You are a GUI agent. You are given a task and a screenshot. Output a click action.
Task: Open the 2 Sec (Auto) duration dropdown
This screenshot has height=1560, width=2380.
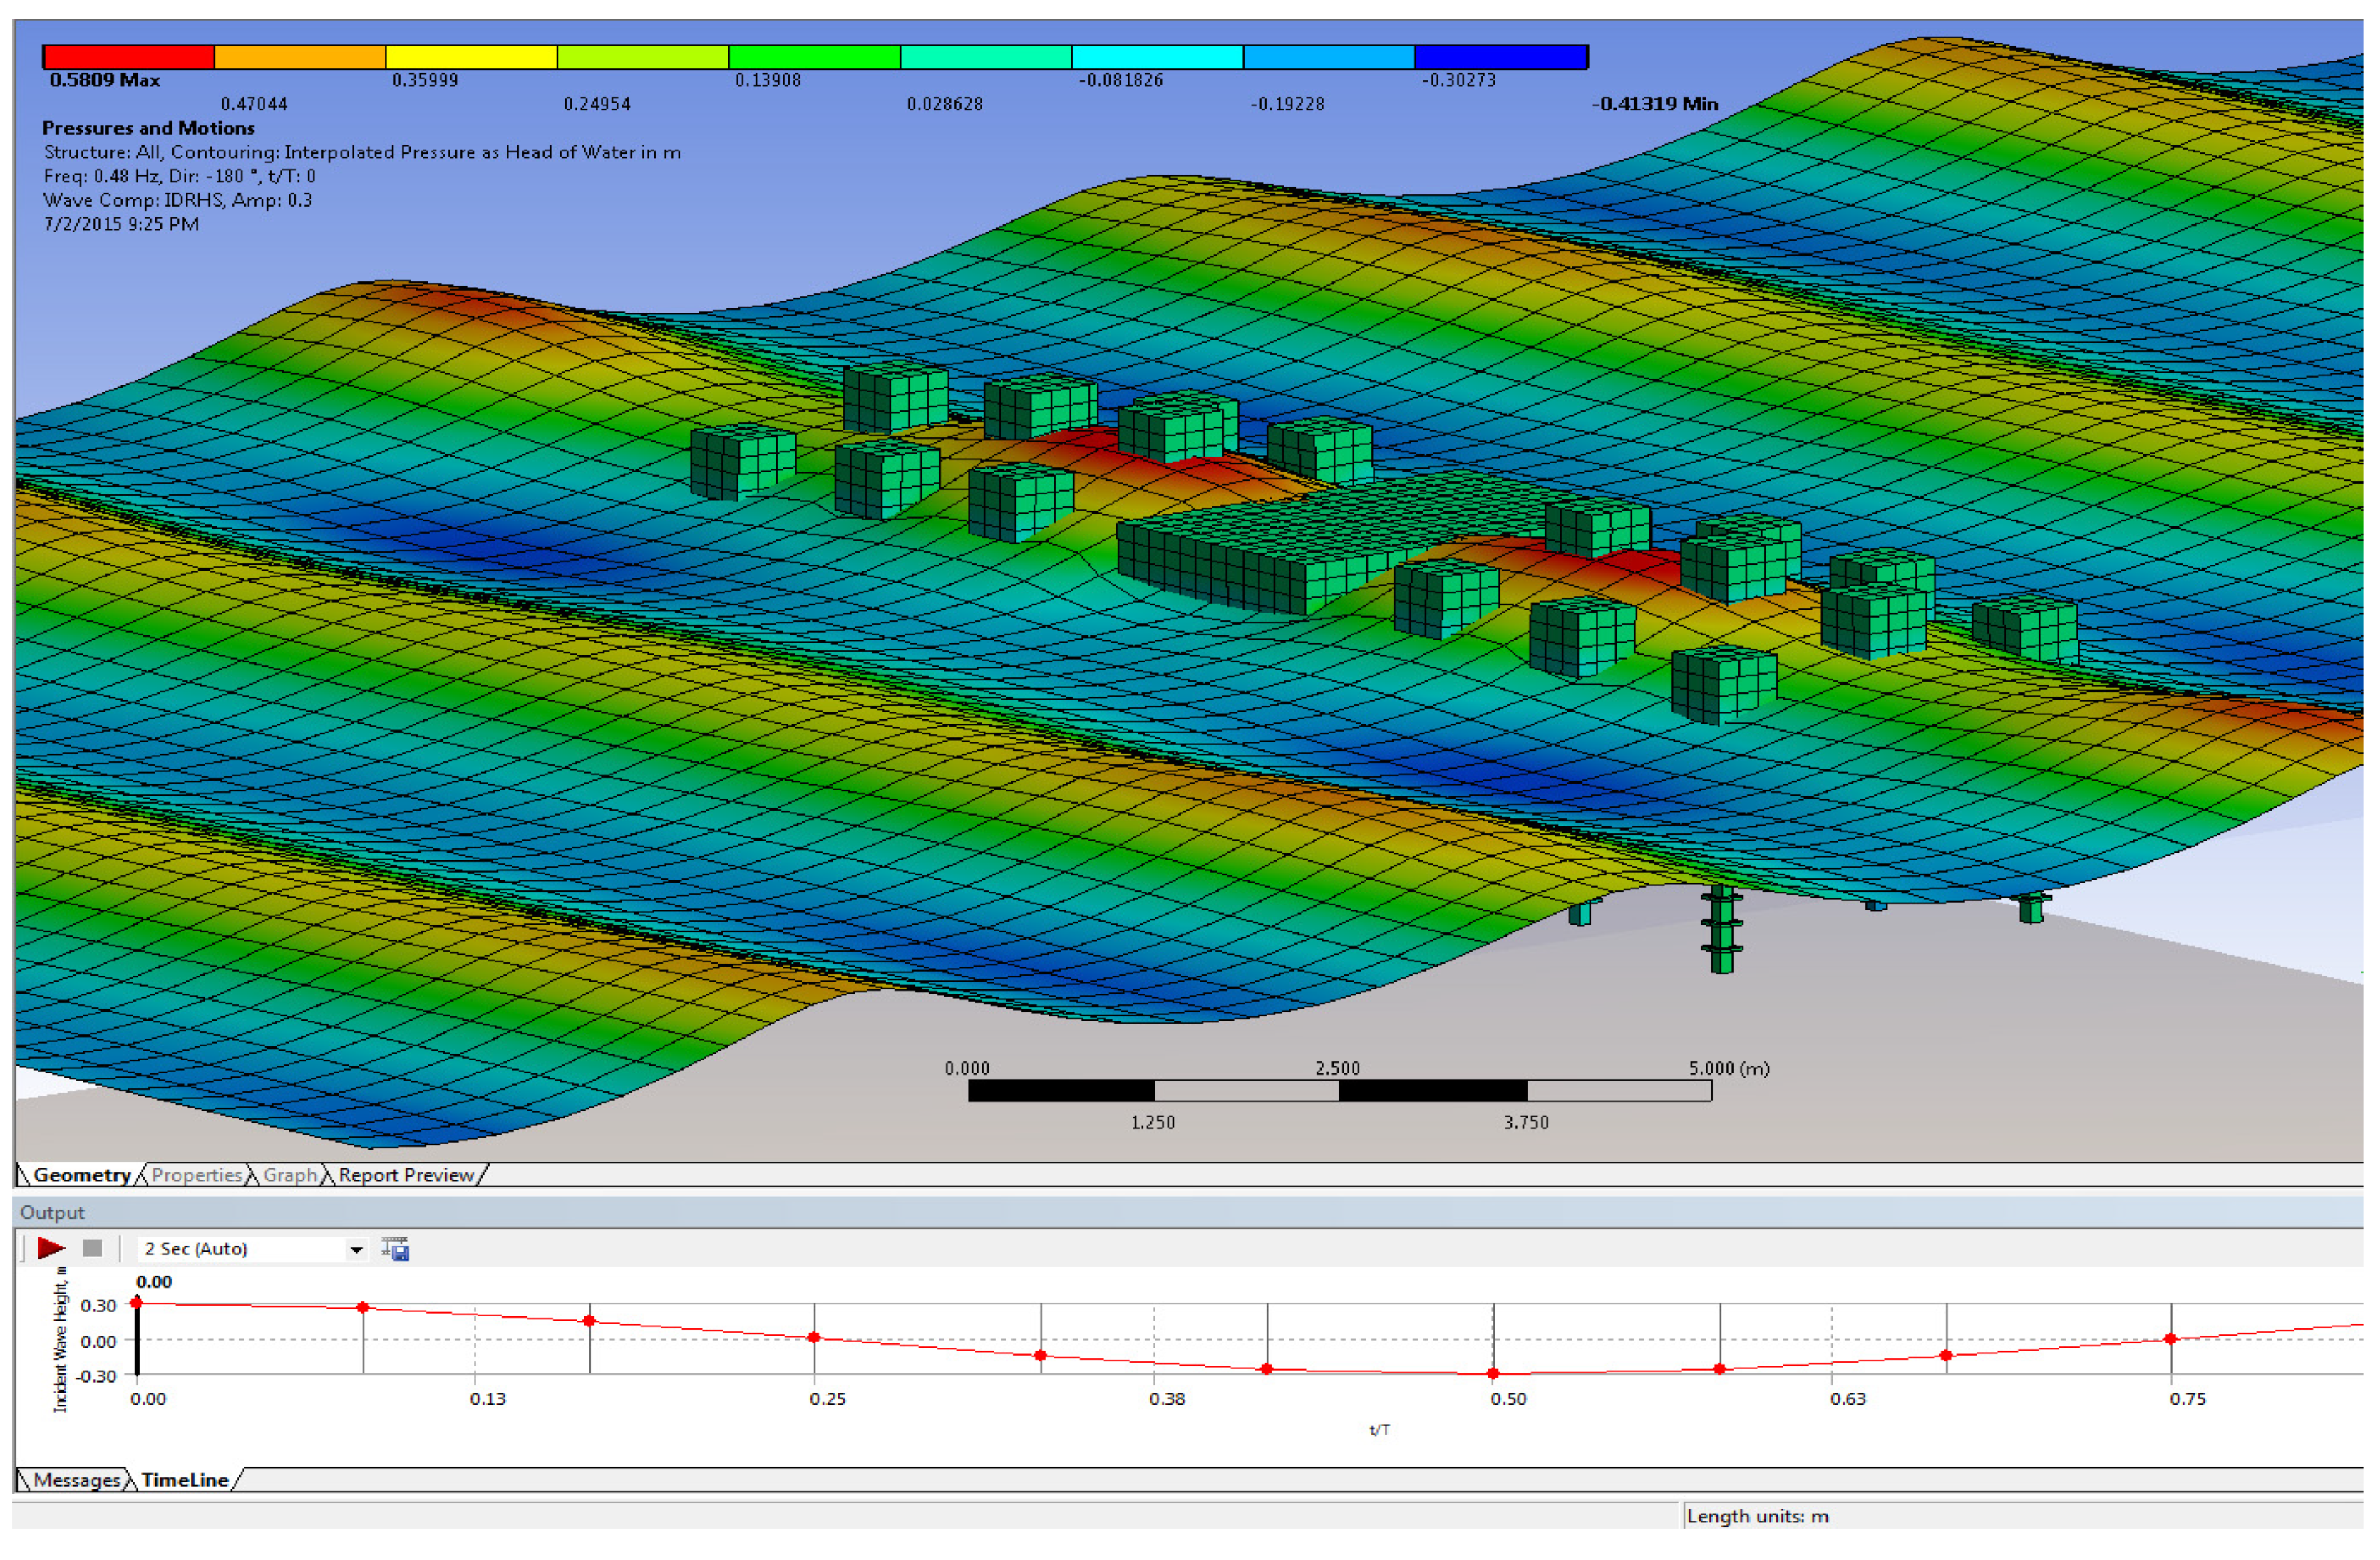pos(356,1249)
